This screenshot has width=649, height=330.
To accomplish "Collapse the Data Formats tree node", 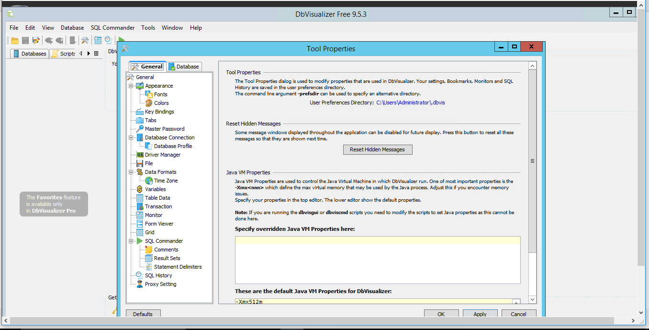I will click(x=131, y=172).
